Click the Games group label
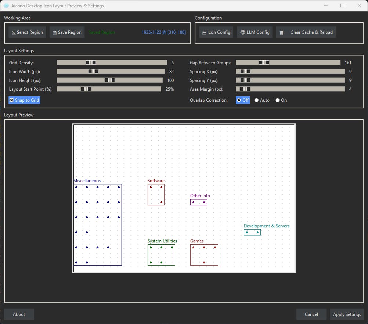This screenshot has width=368, height=324. coord(197,241)
